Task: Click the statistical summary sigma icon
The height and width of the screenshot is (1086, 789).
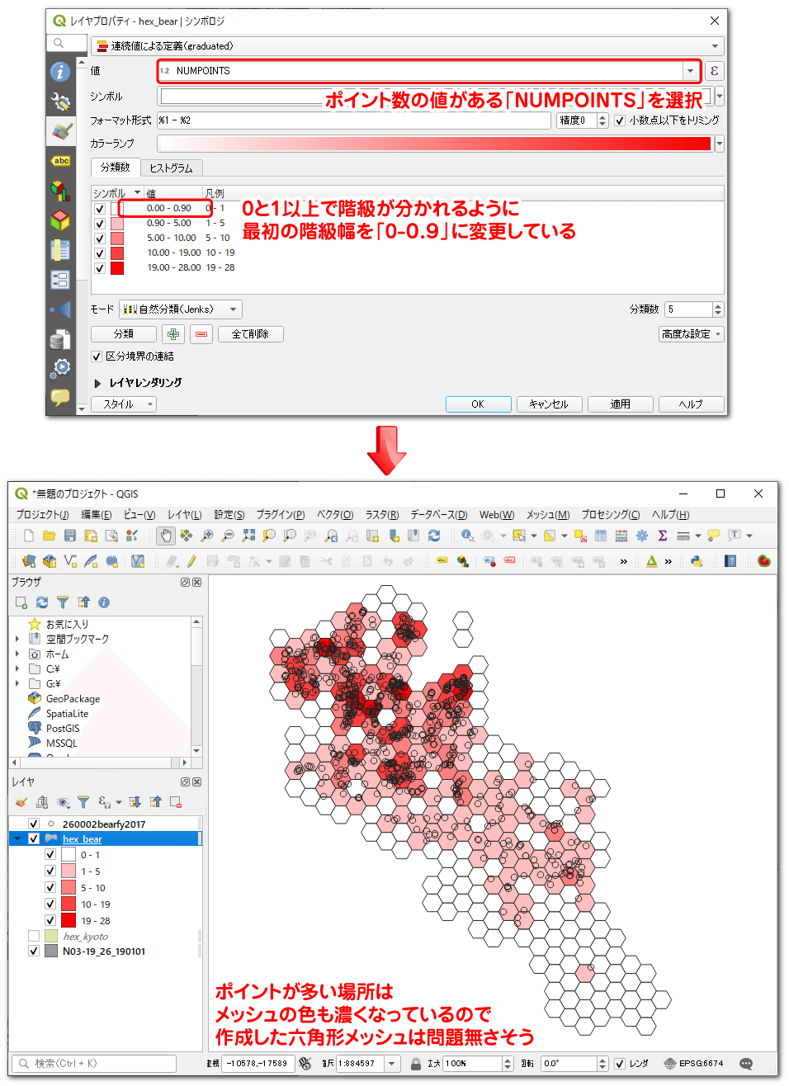Action: coord(663,536)
